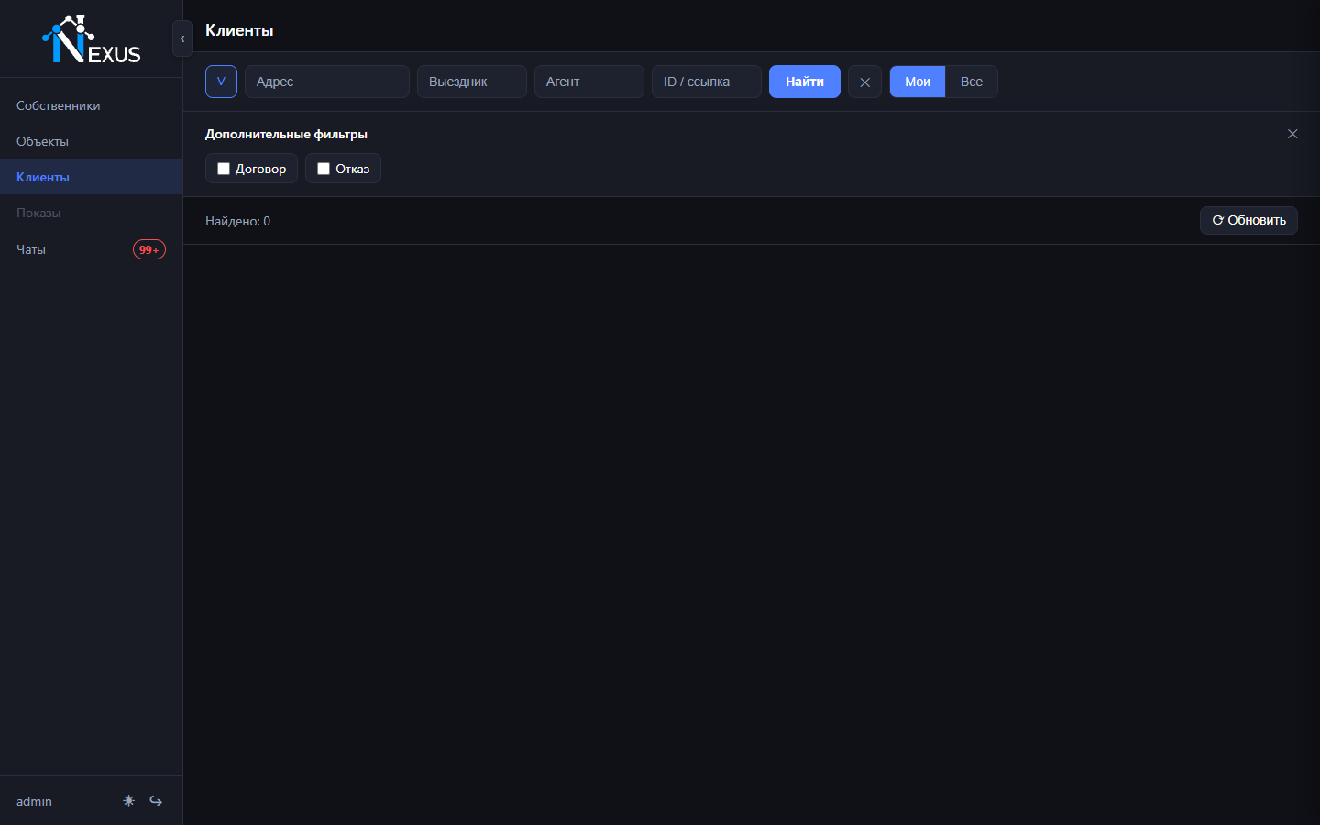Click the Найти search button
The height and width of the screenshot is (825, 1320).
805,82
